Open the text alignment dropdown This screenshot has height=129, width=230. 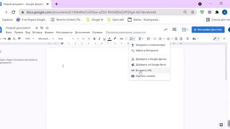141,39
